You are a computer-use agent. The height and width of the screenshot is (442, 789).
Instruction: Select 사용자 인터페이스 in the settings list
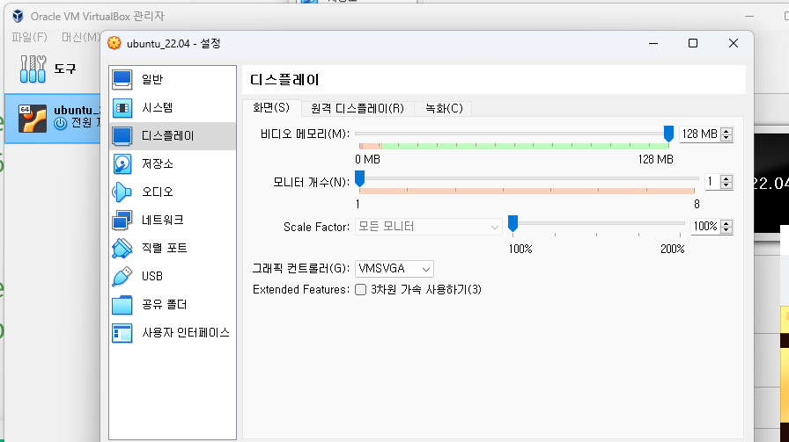pyautogui.click(x=173, y=332)
